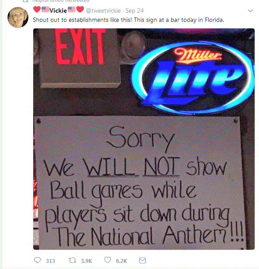This screenshot has height=269, width=259.
Task: Open the tweet options chevron menu
Action: coord(251,11)
